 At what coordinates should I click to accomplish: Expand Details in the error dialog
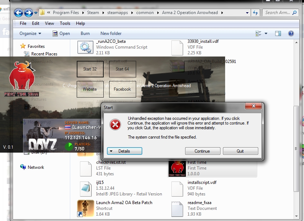[x=125, y=151]
